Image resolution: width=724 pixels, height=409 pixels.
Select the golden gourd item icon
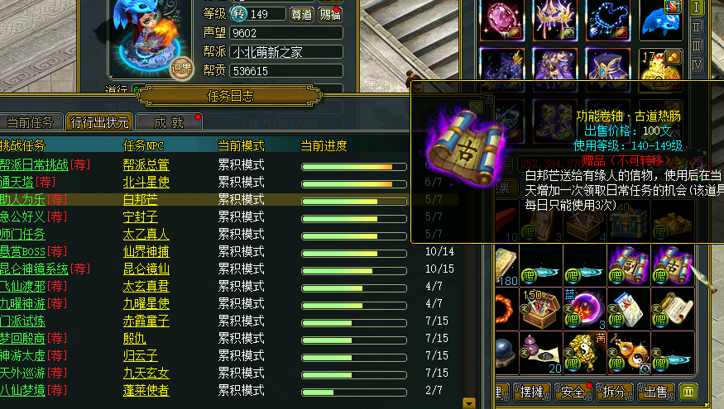628,353
